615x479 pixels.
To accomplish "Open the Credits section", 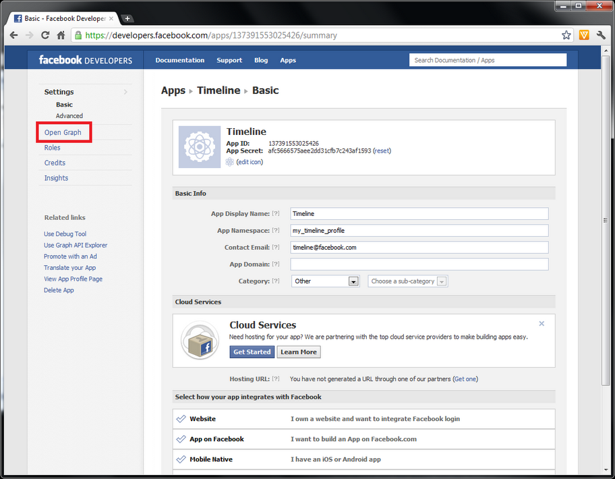I will coord(55,163).
